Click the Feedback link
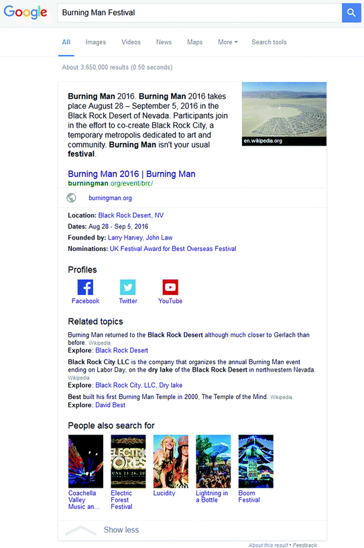Screen dimensions: 364x548 [x=305, y=545]
